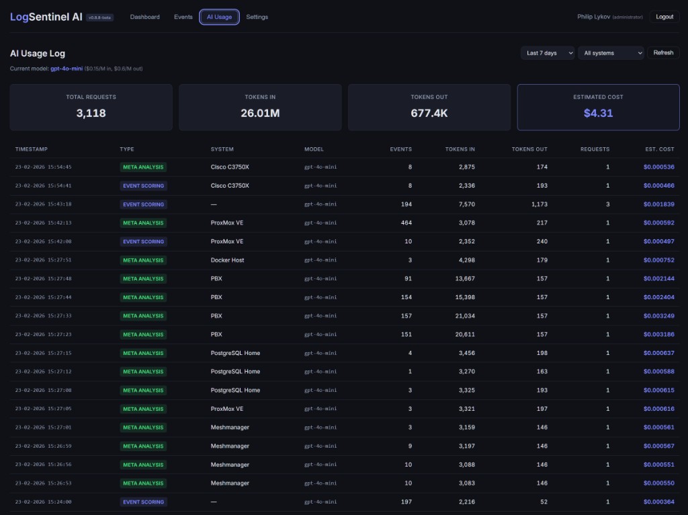
Task: Click the TOKENS OUT column header
Action: click(529, 149)
